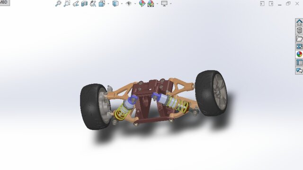The height and width of the screenshot is (170, 303).
Task: Select the Zoom to Area tool
Action: [67, 3]
